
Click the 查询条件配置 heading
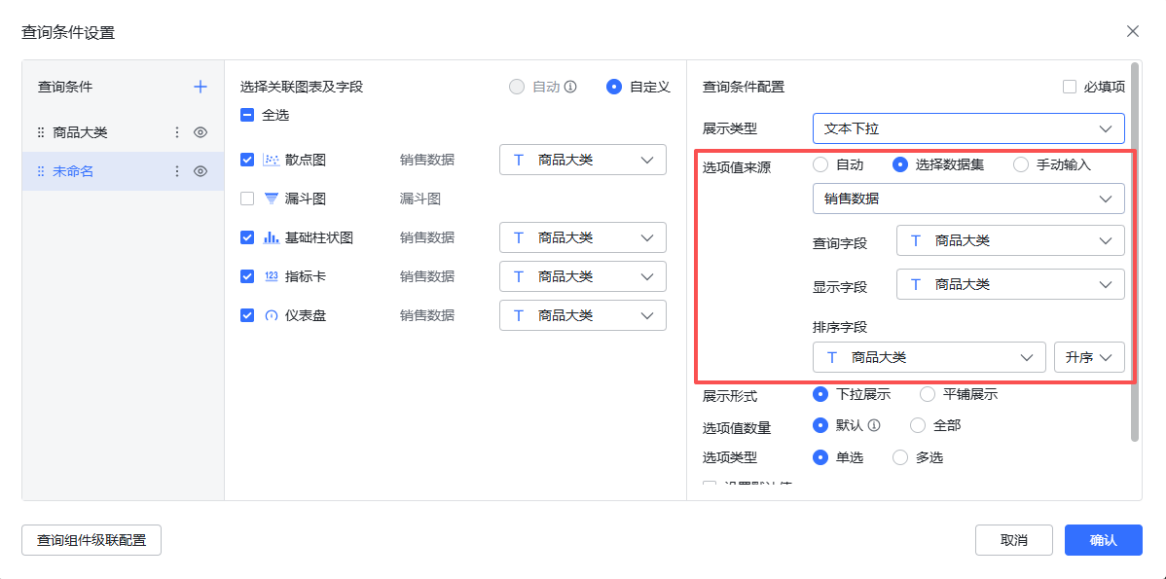coord(743,87)
